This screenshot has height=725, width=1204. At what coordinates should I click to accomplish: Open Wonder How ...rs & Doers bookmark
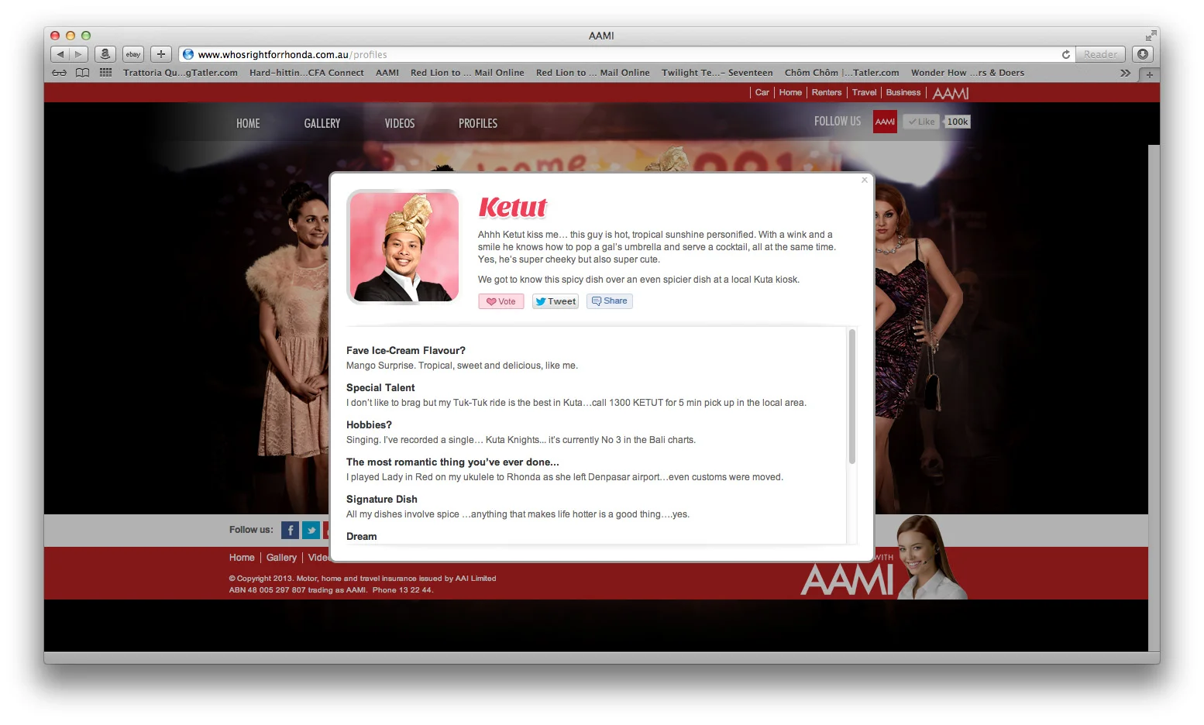point(968,73)
